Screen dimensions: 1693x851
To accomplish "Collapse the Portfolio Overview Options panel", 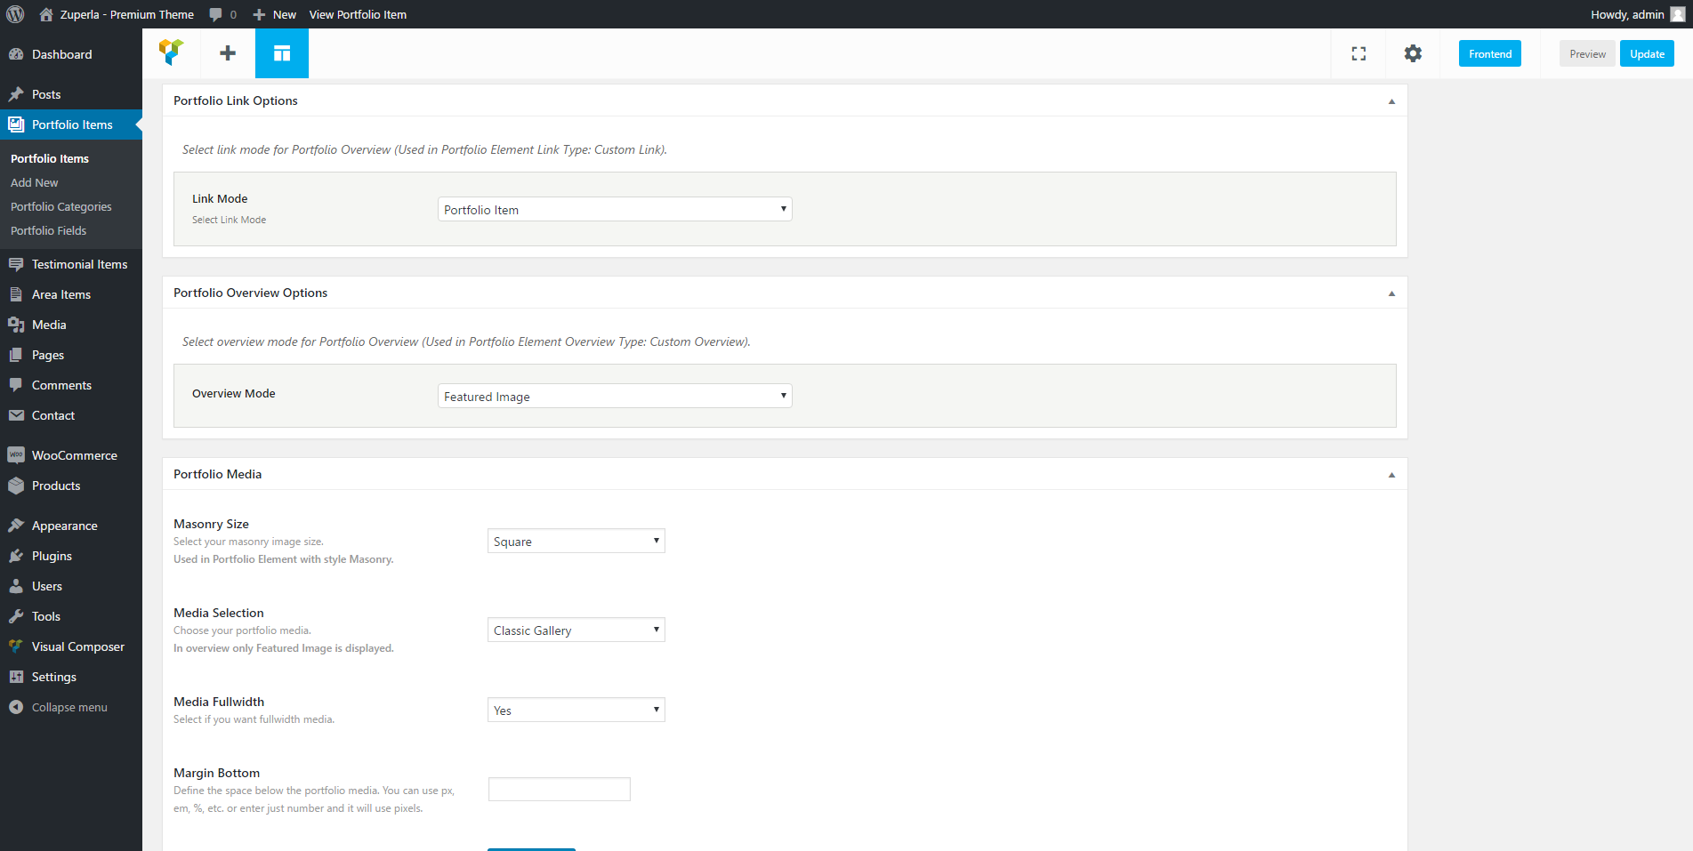I will (x=1391, y=293).
